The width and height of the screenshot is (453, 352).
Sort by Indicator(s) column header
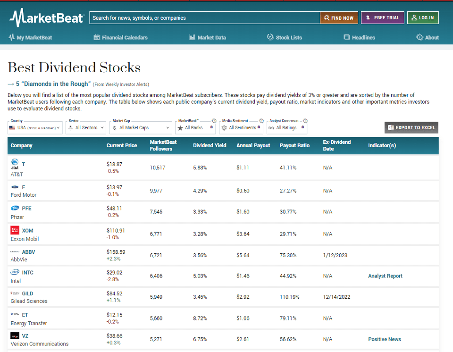[x=382, y=145]
